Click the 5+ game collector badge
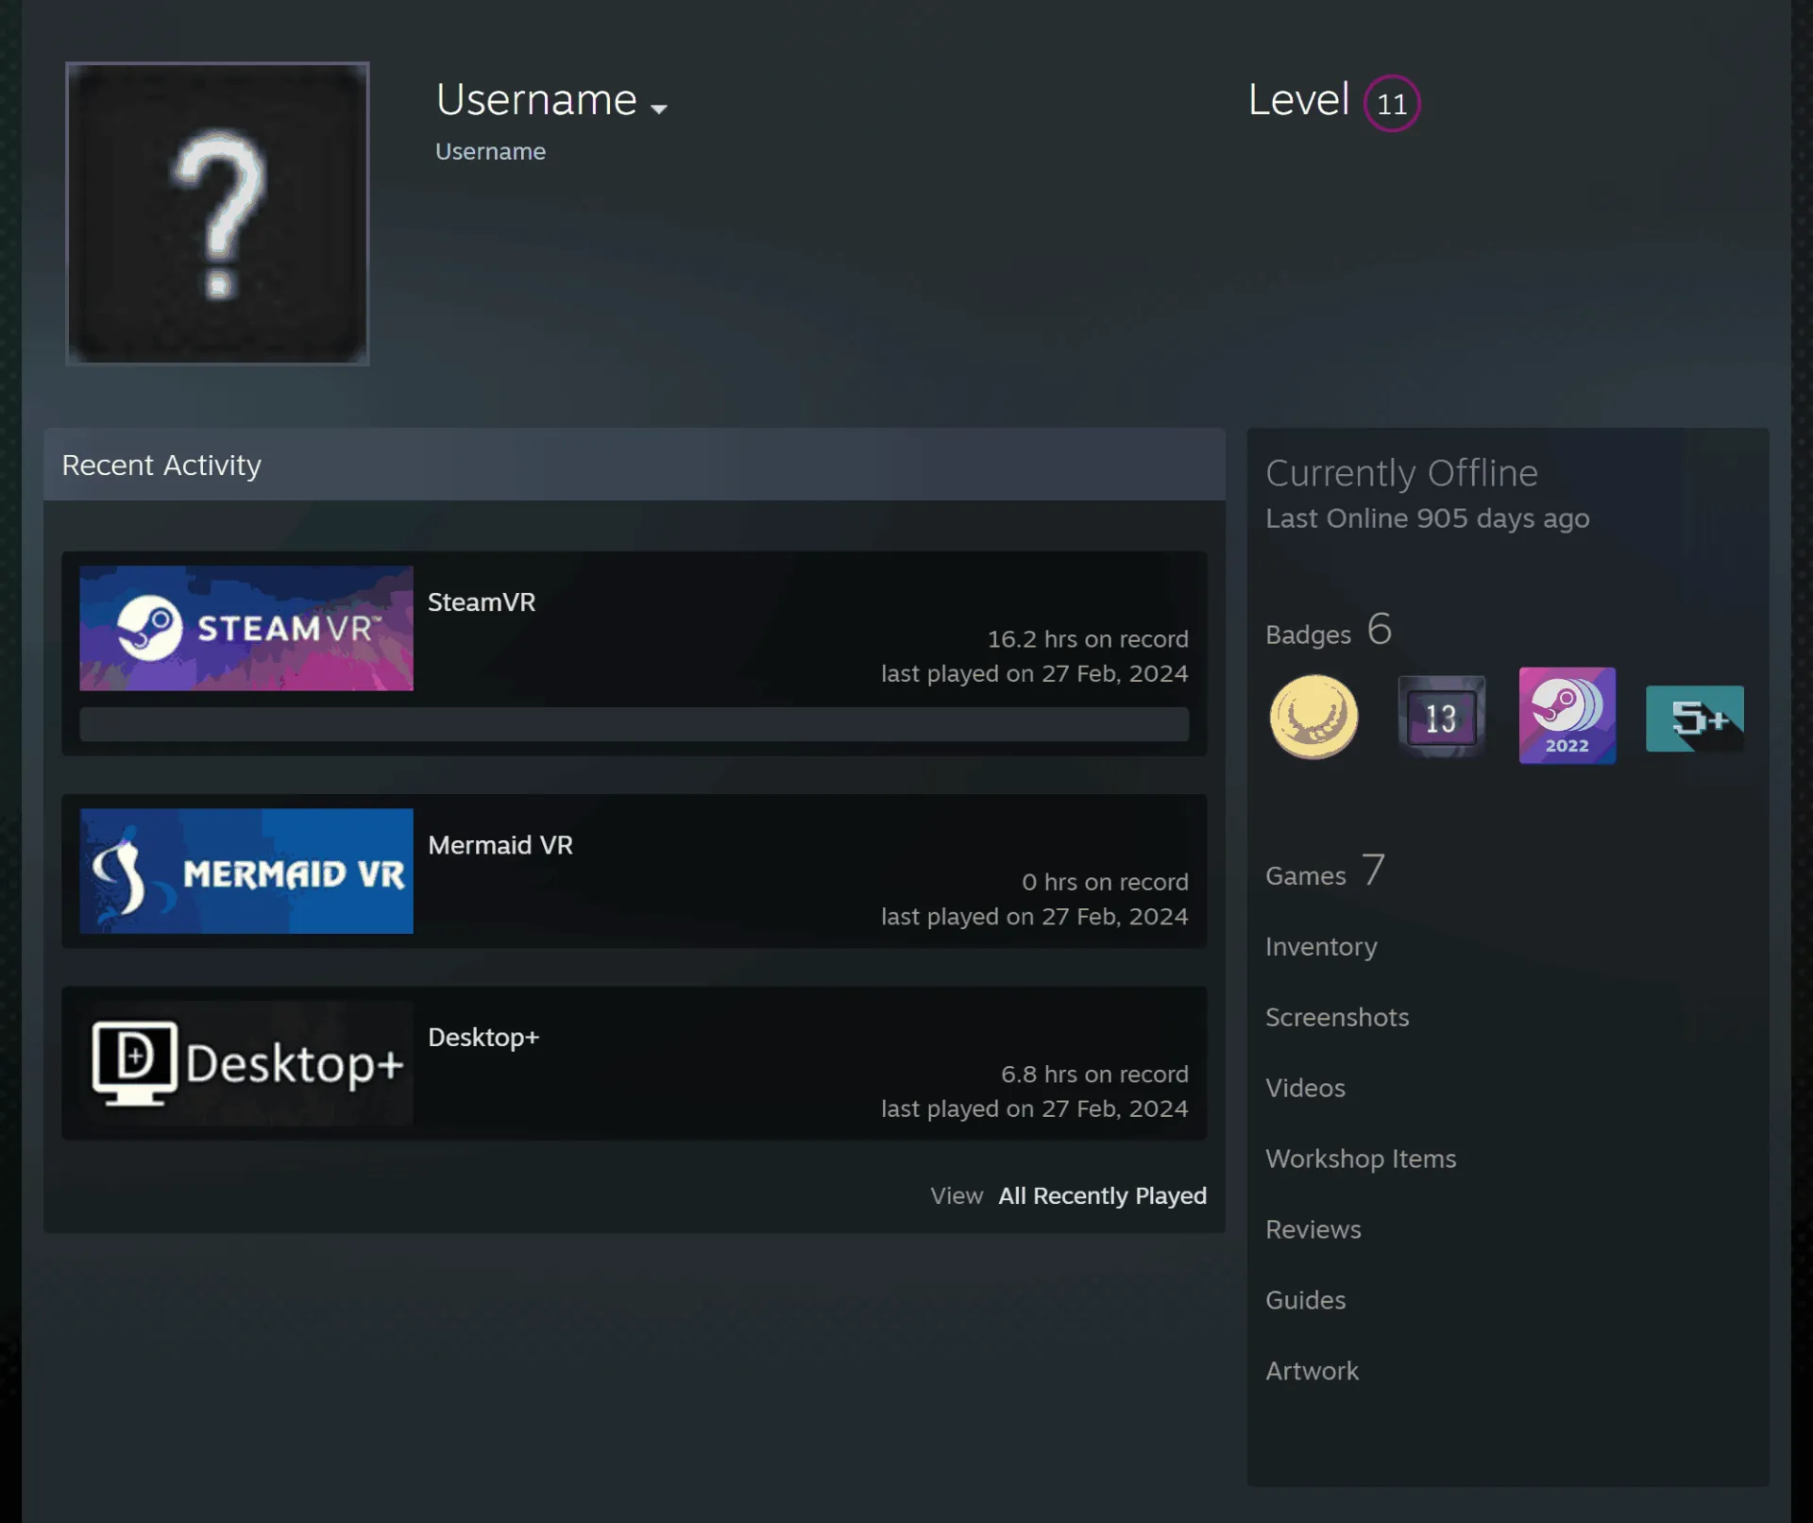Screen dimensions: 1813x1523 pyautogui.click(x=1694, y=719)
